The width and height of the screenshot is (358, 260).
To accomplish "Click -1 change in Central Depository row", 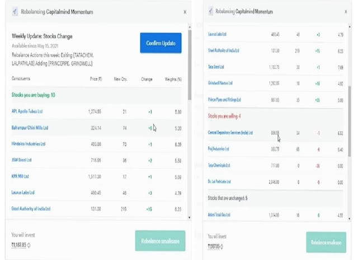I will (x=318, y=133).
